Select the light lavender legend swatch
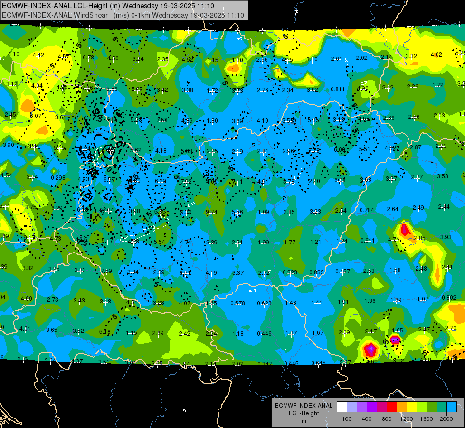This screenshot has height=428, width=465. pyautogui.click(x=352, y=407)
